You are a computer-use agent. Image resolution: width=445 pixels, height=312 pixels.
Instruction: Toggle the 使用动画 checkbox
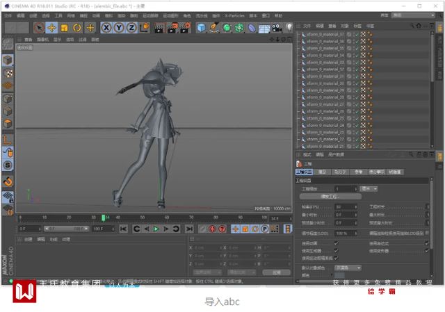(337, 243)
